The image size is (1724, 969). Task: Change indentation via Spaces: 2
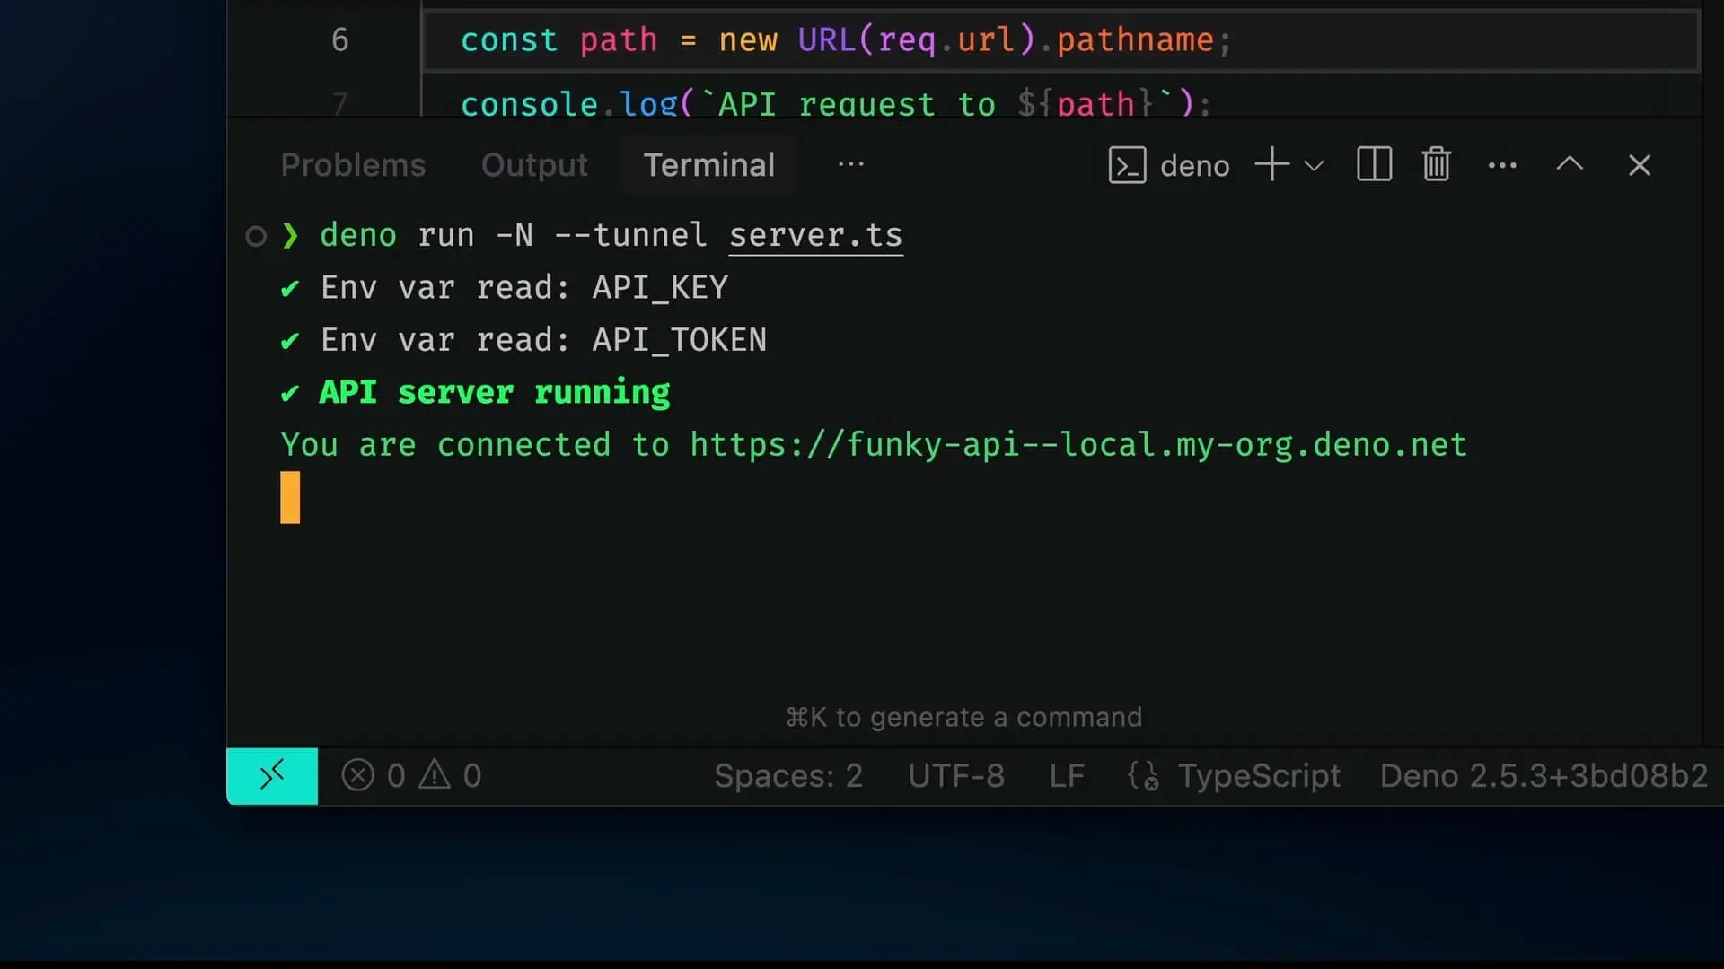coord(787,775)
